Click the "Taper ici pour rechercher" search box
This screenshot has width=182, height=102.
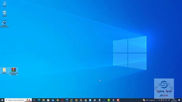(18, 100)
